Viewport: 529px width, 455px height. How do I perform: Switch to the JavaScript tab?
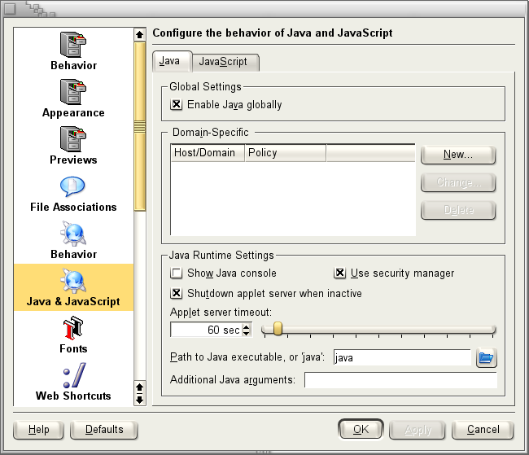point(225,62)
